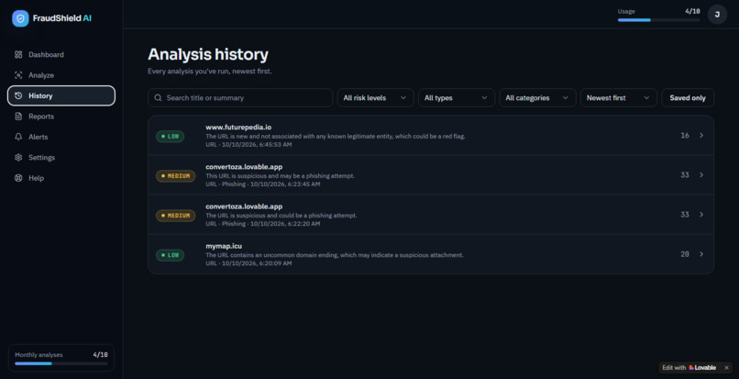Image resolution: width=739 pixels, height=379 pixels.
Task: Click the Analyze scan icon
Action: coord(18,75)
